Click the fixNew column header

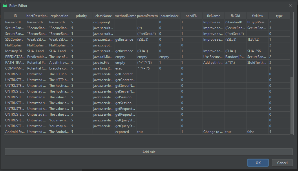pyautogui.click(x=257, y=16)
